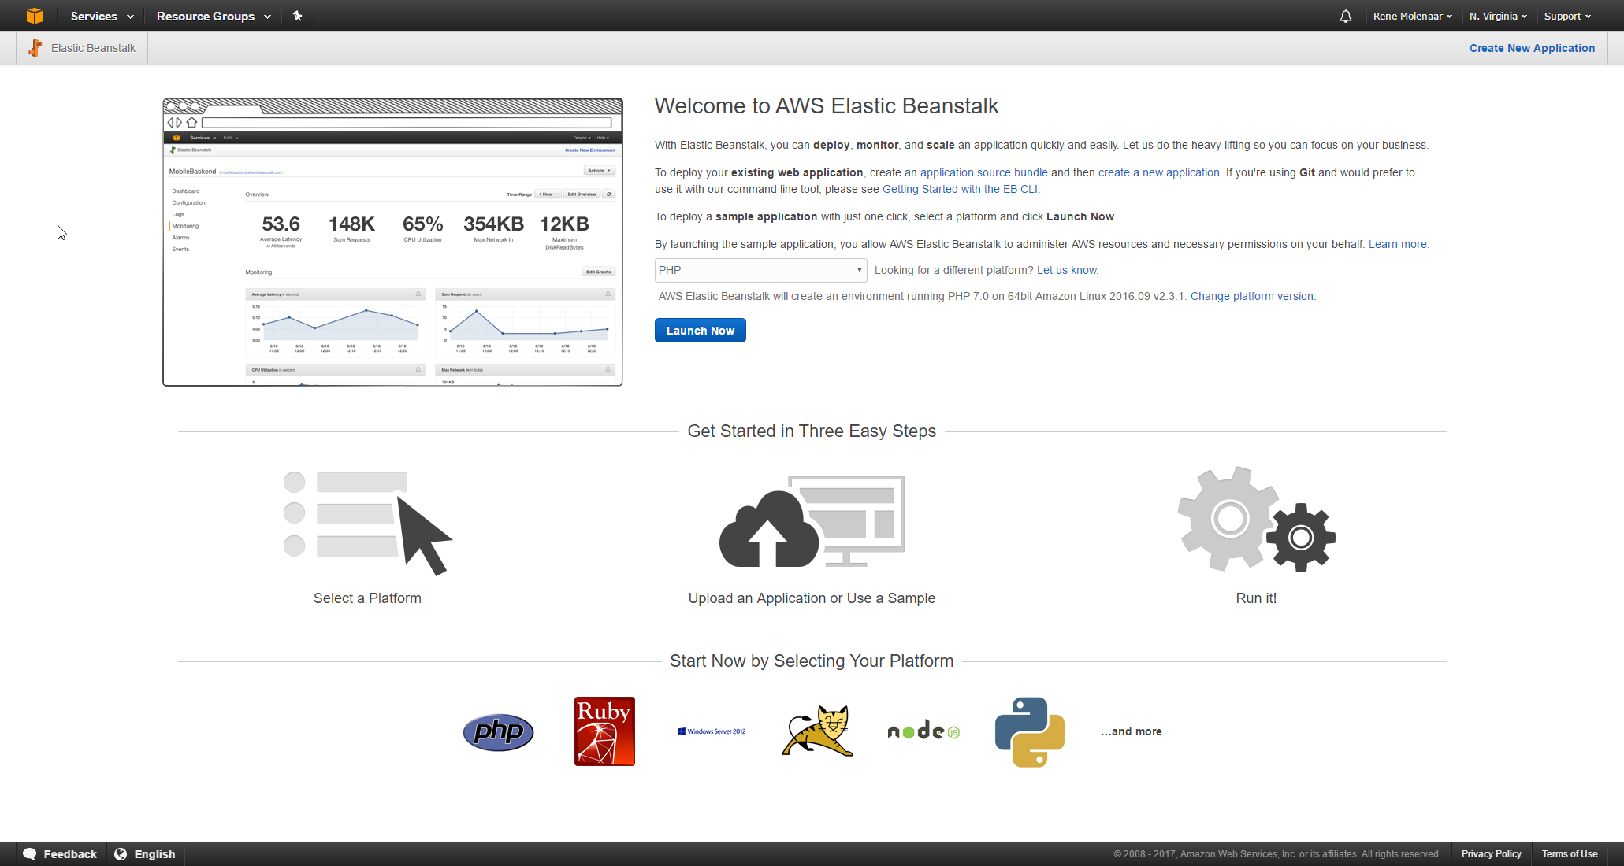Screen dimensions: 1624x866
Task: Click the Elastic Beanstalk service icon
Action: coord(35,48)
